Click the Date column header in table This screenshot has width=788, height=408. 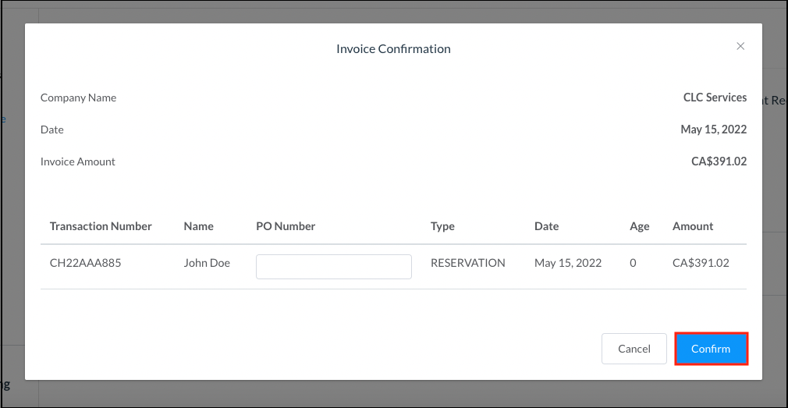pos(546,226)
